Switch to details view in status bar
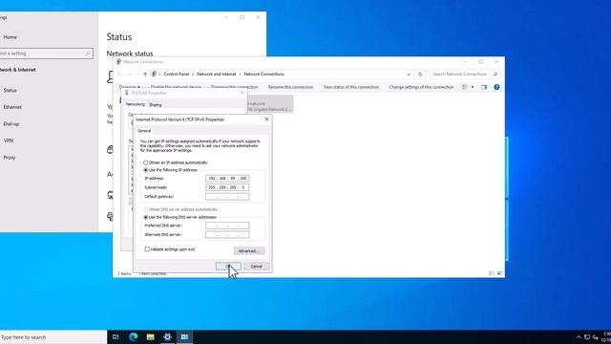Viewport: 611px width, 344px height. [x=492, y=273]
